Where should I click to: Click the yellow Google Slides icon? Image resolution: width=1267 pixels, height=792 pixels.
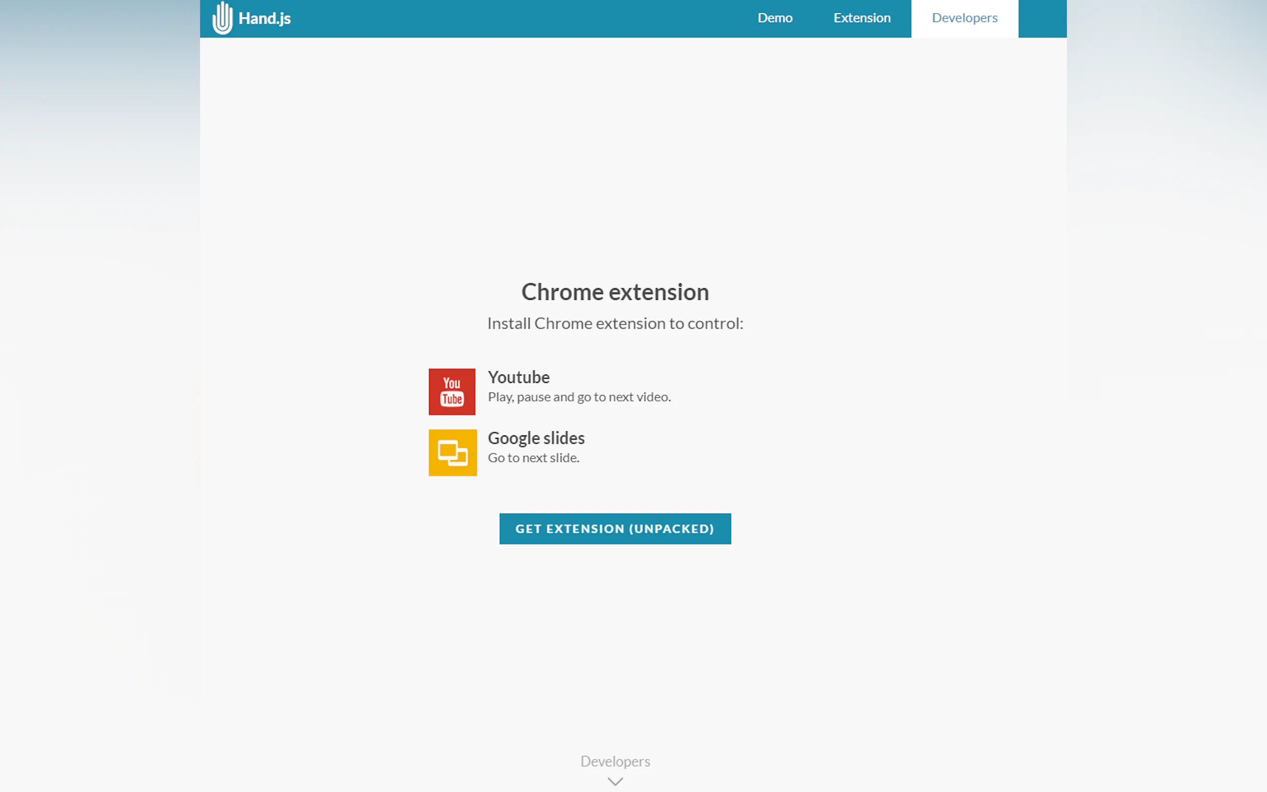tap(452, 452)
